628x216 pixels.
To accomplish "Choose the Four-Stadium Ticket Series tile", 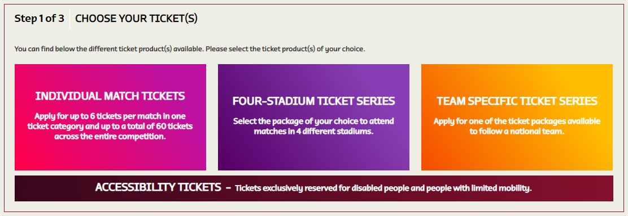I will [313, 117].
